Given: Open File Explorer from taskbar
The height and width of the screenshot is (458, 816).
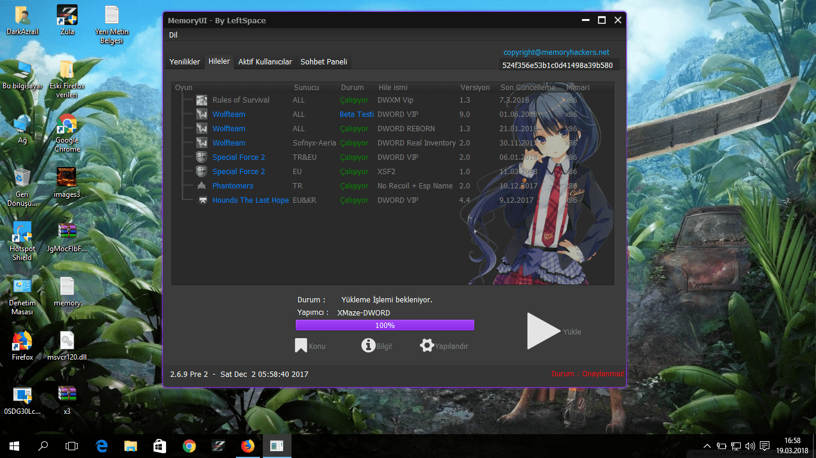Looking at the screenshot, I should 131,445.
